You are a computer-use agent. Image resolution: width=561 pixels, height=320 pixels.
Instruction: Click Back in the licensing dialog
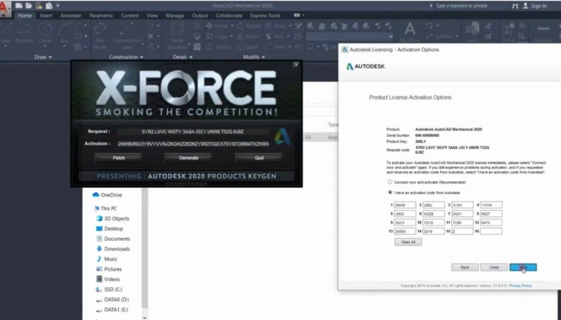(465, 267)
